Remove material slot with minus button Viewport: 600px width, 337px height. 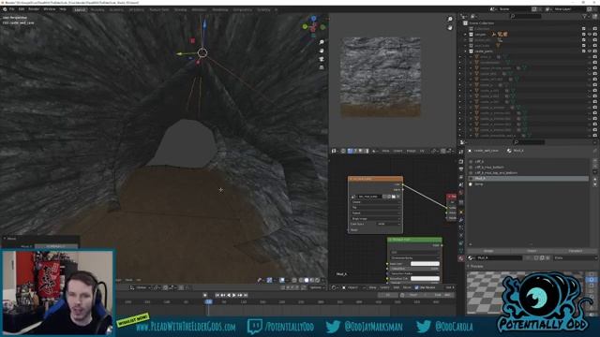(x=594, y=167)
